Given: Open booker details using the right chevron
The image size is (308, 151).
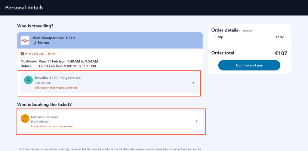Looking at the screenshot, I should [x=196, y=121].
